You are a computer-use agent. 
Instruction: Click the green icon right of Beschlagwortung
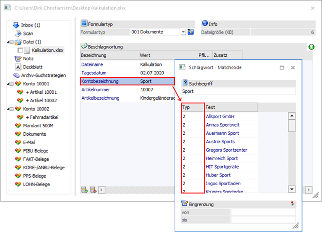[311, 47]
